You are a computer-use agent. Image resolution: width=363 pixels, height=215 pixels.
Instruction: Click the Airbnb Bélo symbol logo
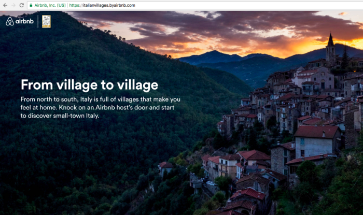(10, 21)
